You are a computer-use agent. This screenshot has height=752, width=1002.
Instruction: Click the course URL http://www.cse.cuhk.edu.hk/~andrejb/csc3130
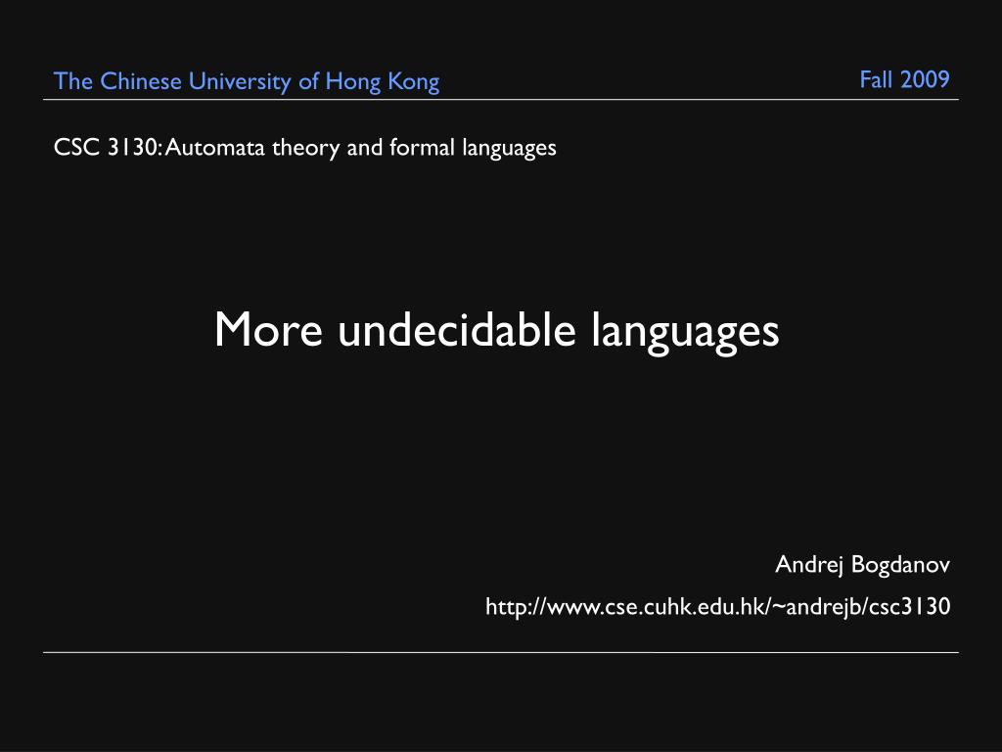pos(717,606)
